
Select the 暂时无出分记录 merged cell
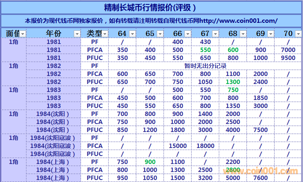[x=205, y=66]
